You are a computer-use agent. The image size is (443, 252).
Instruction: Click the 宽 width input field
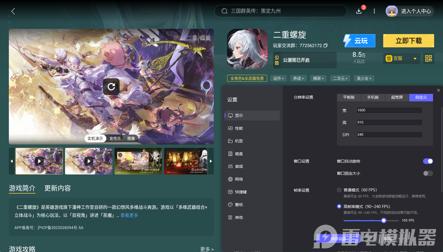click(389, 110)
